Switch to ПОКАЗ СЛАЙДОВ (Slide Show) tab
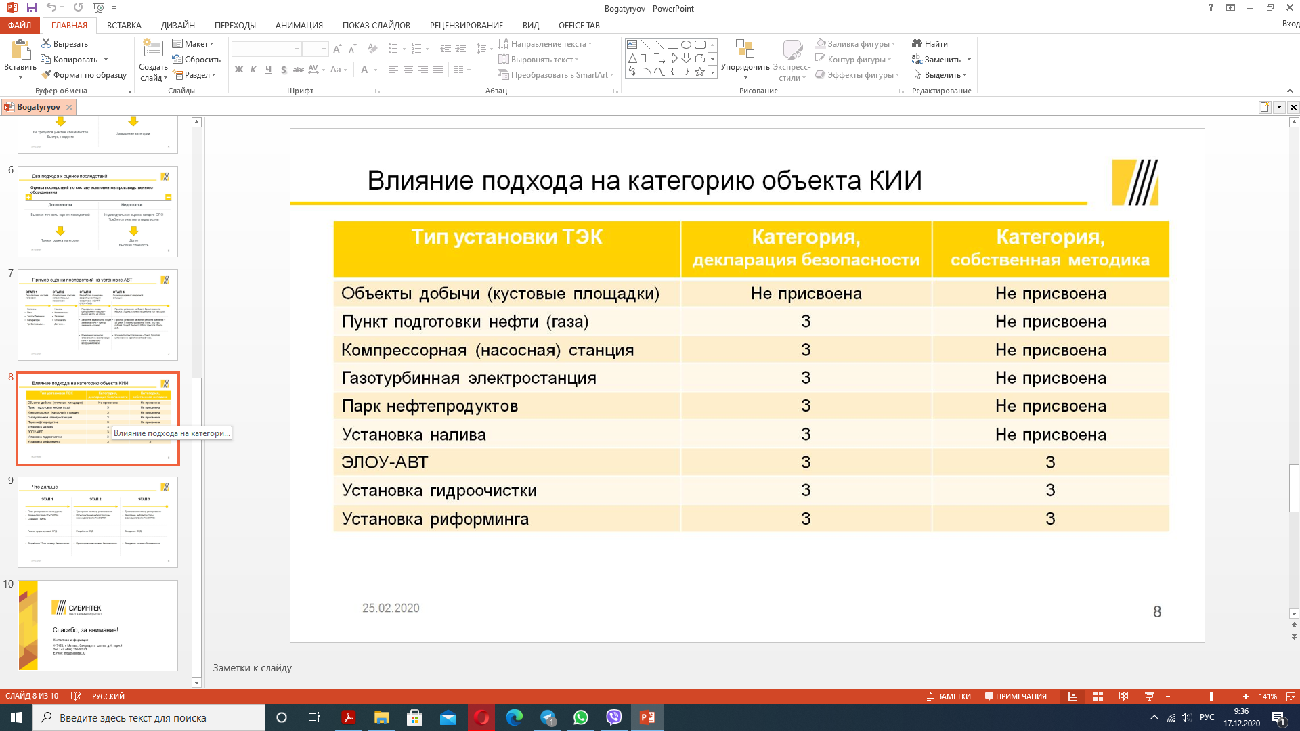The height and width of the screenshot is (731, 1300). [x=376, y=25]
